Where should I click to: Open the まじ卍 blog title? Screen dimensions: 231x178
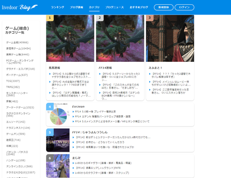pyautogui.click(x=77, y=158)
